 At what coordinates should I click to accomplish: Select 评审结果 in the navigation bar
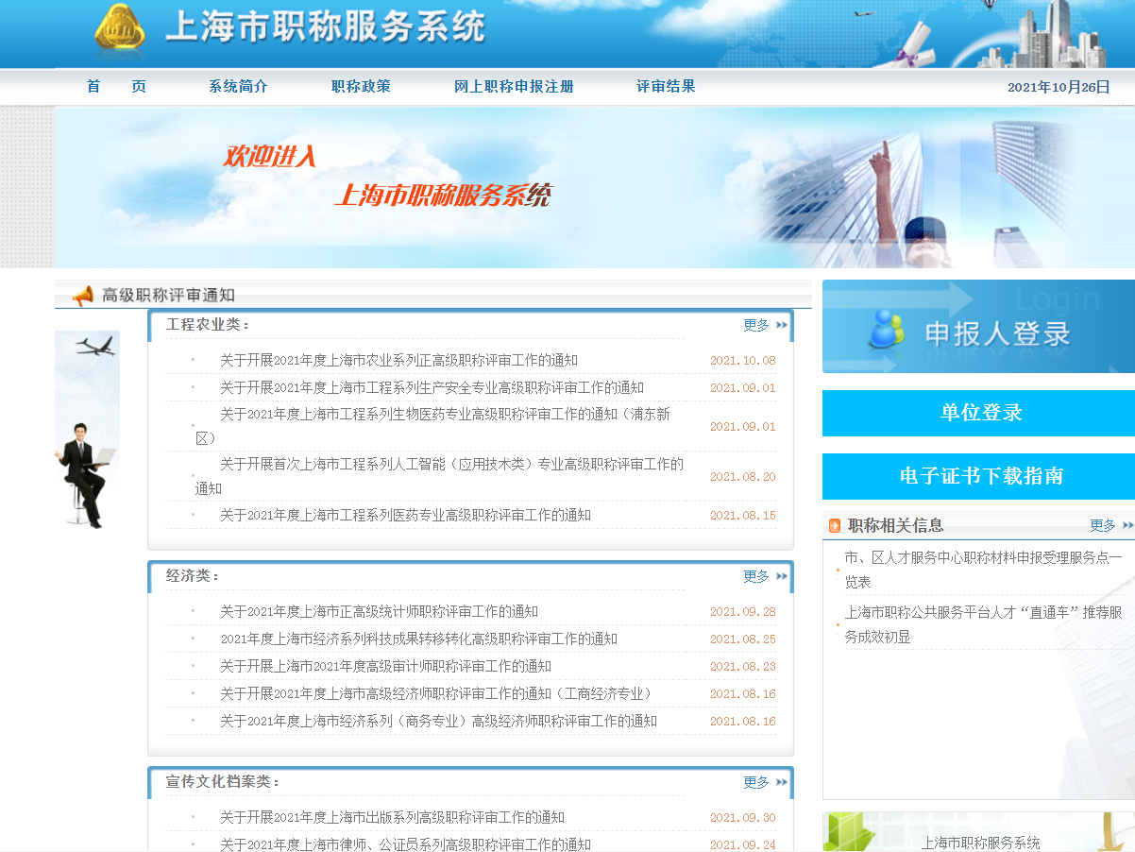[666, 86]
